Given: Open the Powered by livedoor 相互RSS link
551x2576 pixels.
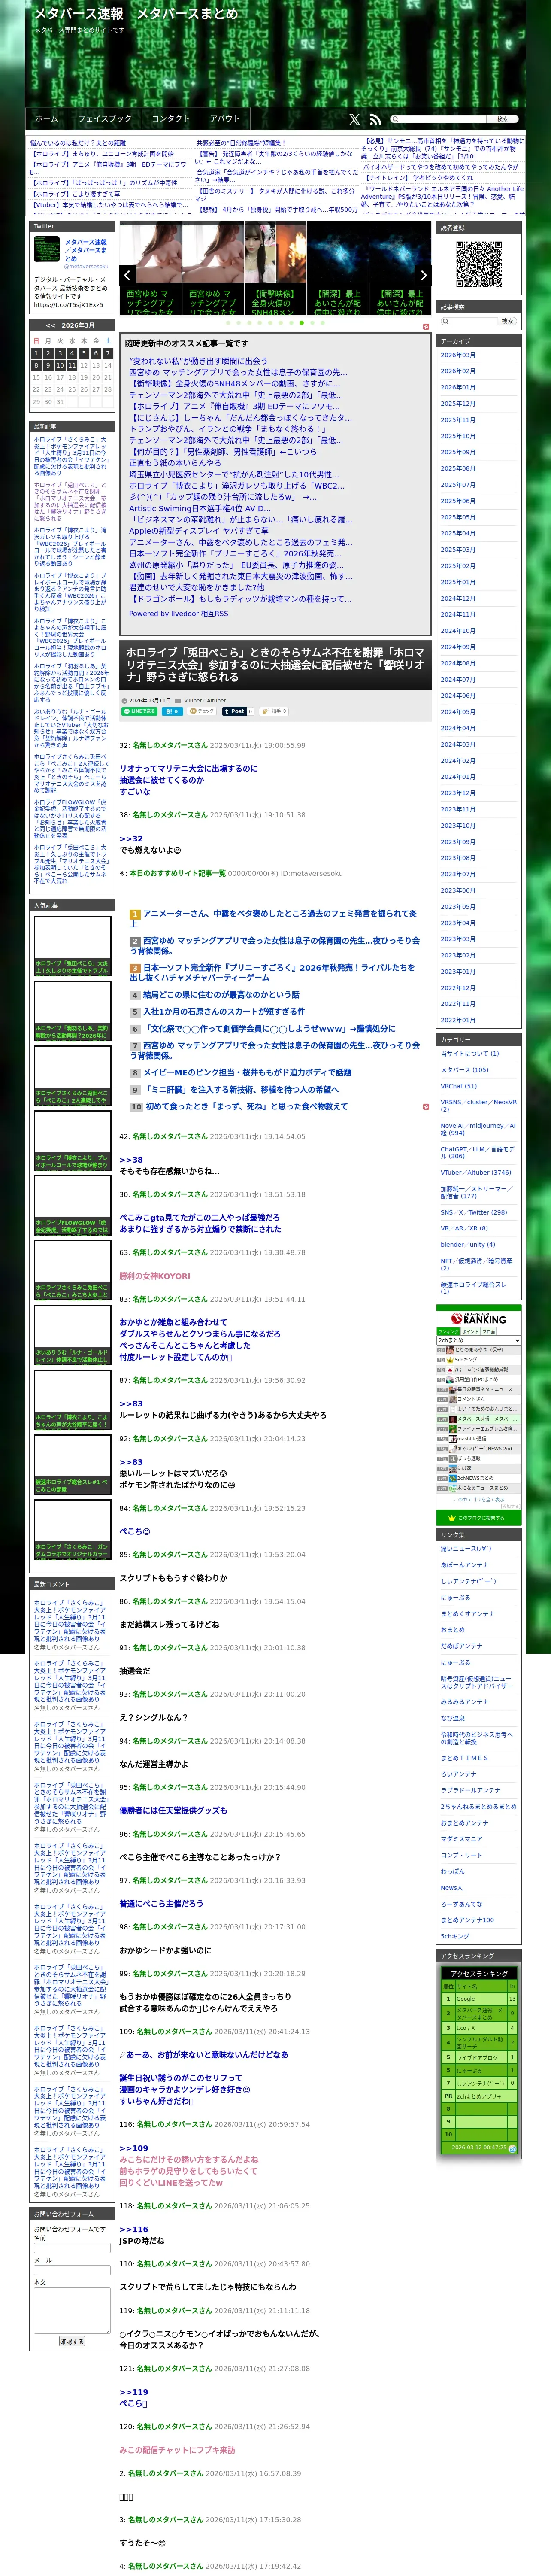Looking at the screenshot, I should coord(178,613).
